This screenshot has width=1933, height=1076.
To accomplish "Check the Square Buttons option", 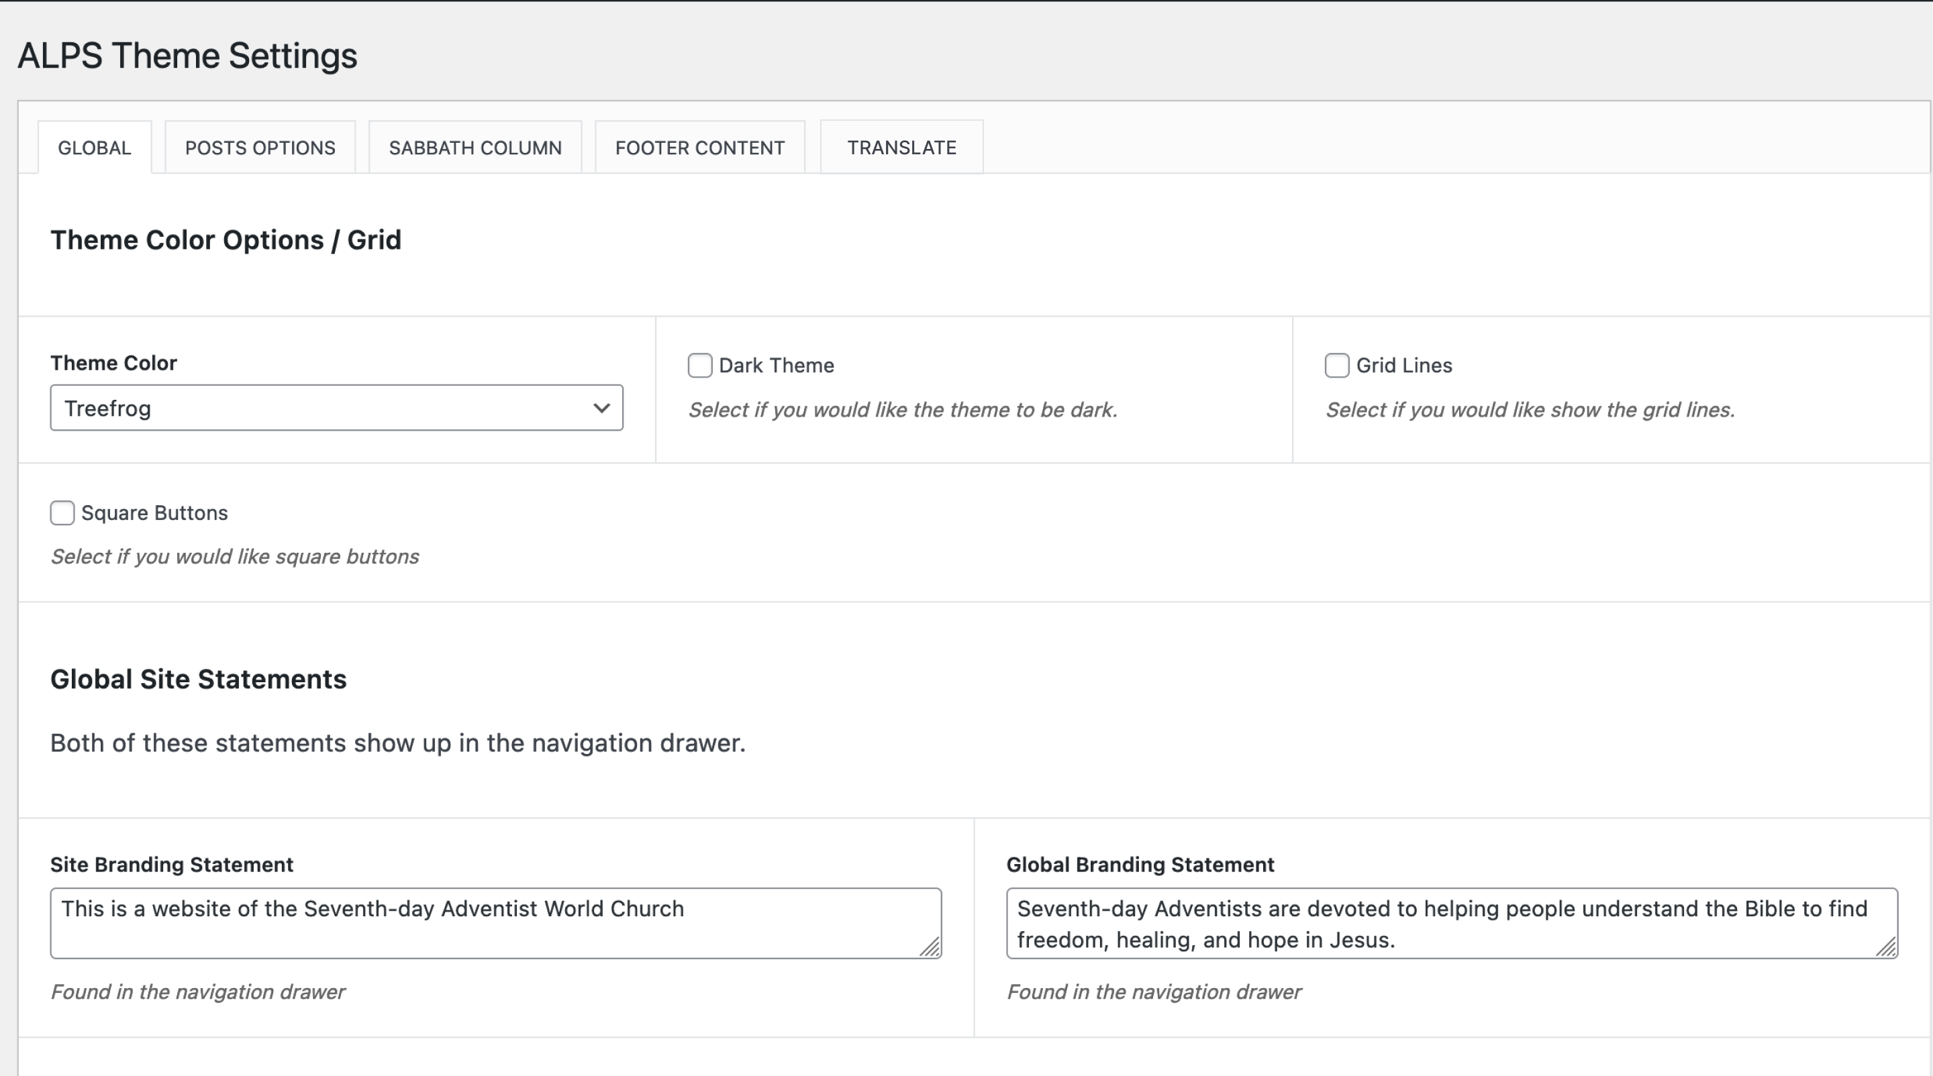I will point(62,513).
